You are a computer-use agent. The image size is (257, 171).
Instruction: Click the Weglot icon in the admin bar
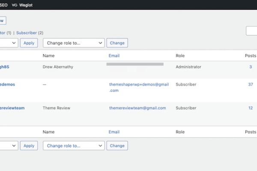pyautogui.click(x=15, y=5)
